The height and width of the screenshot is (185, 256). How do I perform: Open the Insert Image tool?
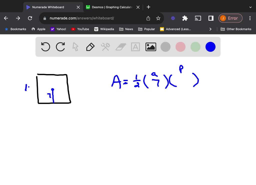(150, 47)
